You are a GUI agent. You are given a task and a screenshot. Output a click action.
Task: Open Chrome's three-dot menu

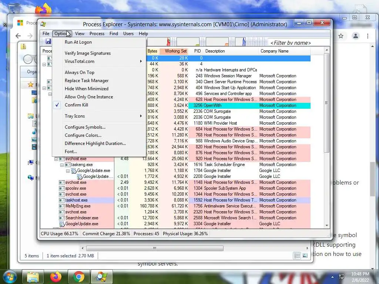(x=368, y=36)
